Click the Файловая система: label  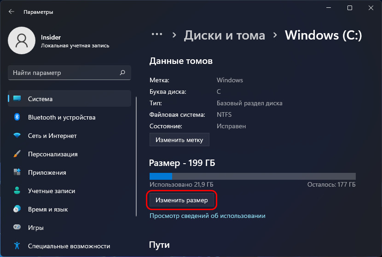(177, 114)
